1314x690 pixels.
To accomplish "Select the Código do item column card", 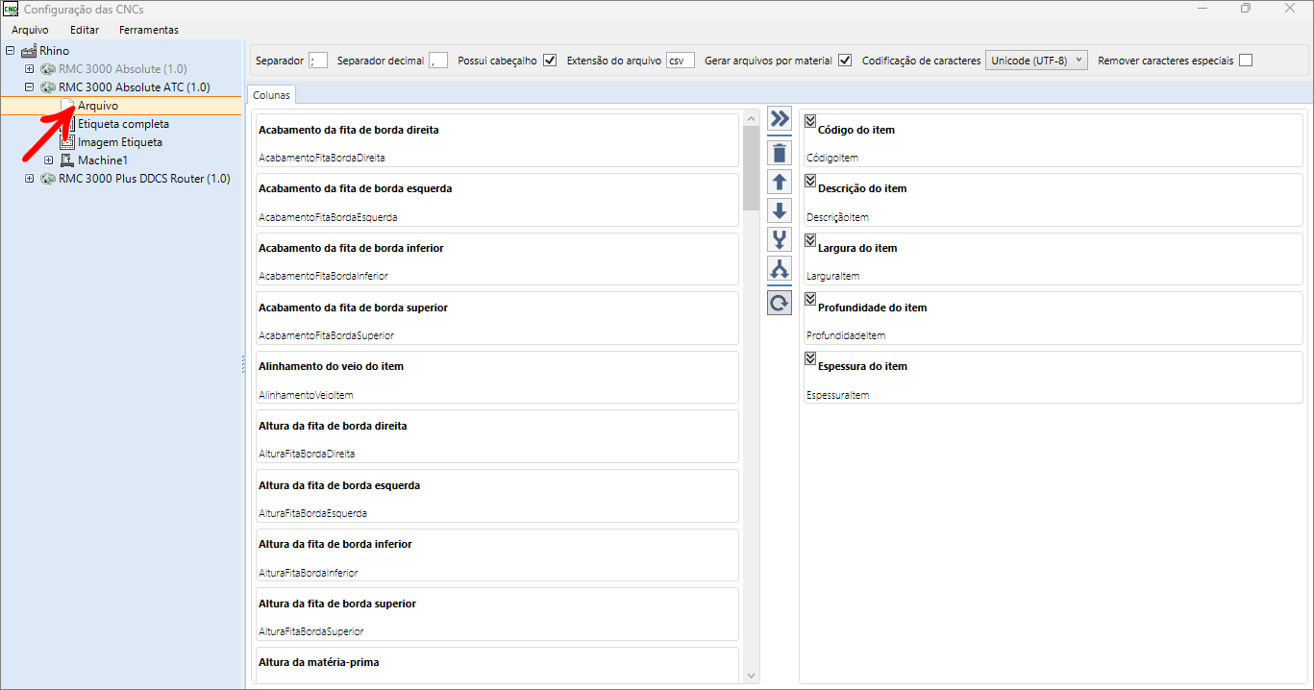I will (1053, 140).
